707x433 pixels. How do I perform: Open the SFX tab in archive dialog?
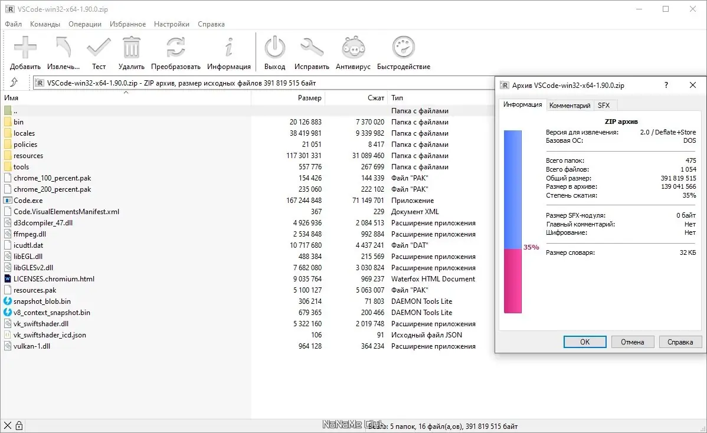coord(604,105)
